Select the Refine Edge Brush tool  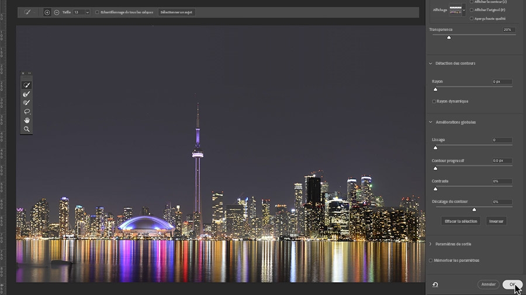(26, 94)
